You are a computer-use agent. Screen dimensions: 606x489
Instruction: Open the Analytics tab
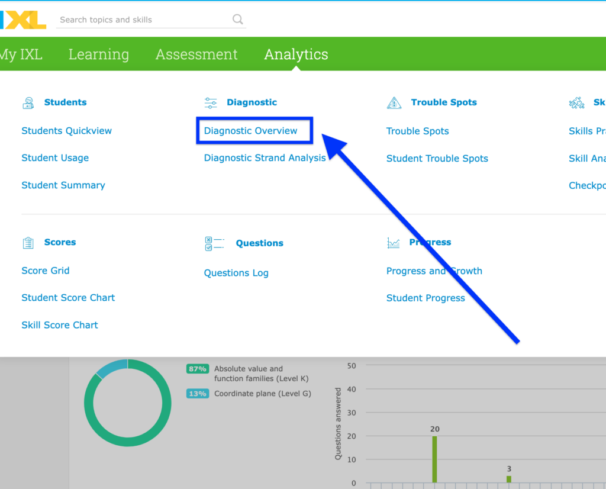pyautogui.click(x=296, y=54)
